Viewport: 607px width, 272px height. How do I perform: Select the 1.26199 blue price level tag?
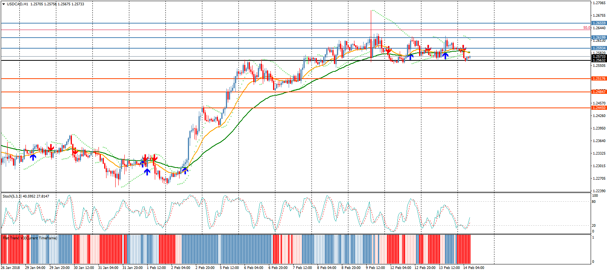(x=599, y=38)
